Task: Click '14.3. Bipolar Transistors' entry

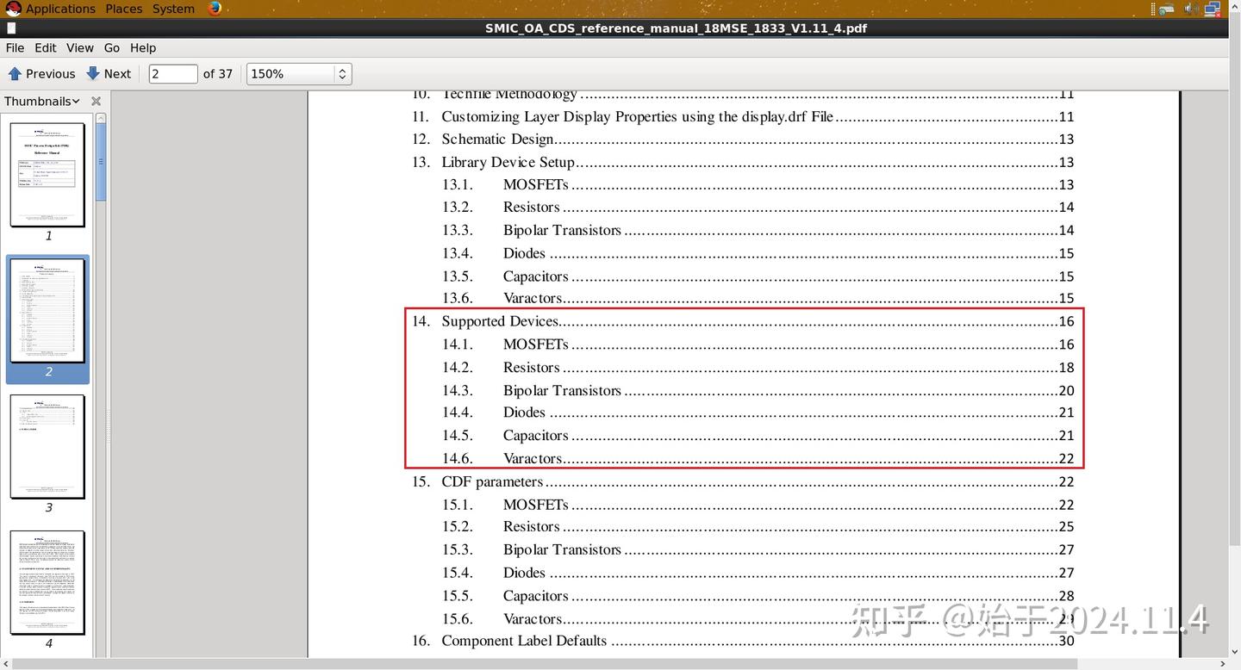Action: coord(758,390)
